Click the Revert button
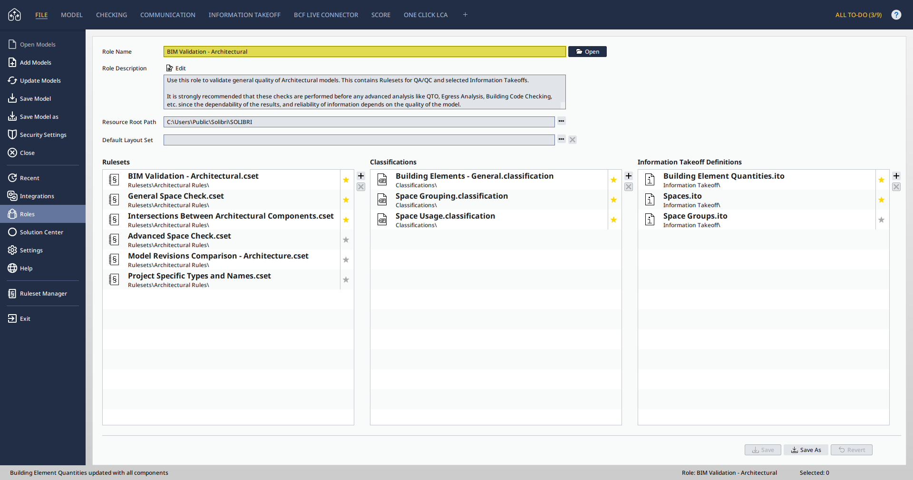This screenshot has height=480, width=913. click(852, 450)
